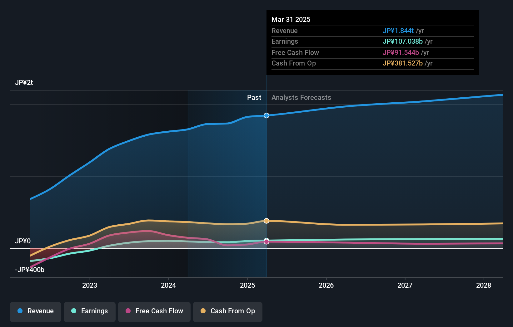Click the Revenue row label in tooltip
Image resolution: width=513 pixels, height=327 pixels.
285,31
